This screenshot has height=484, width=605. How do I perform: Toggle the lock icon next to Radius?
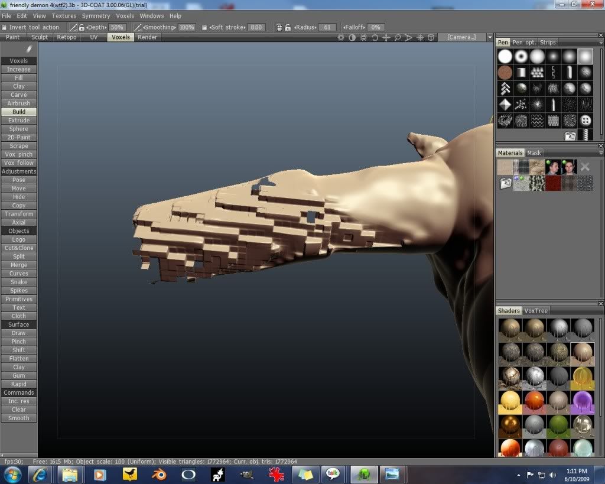288,27
